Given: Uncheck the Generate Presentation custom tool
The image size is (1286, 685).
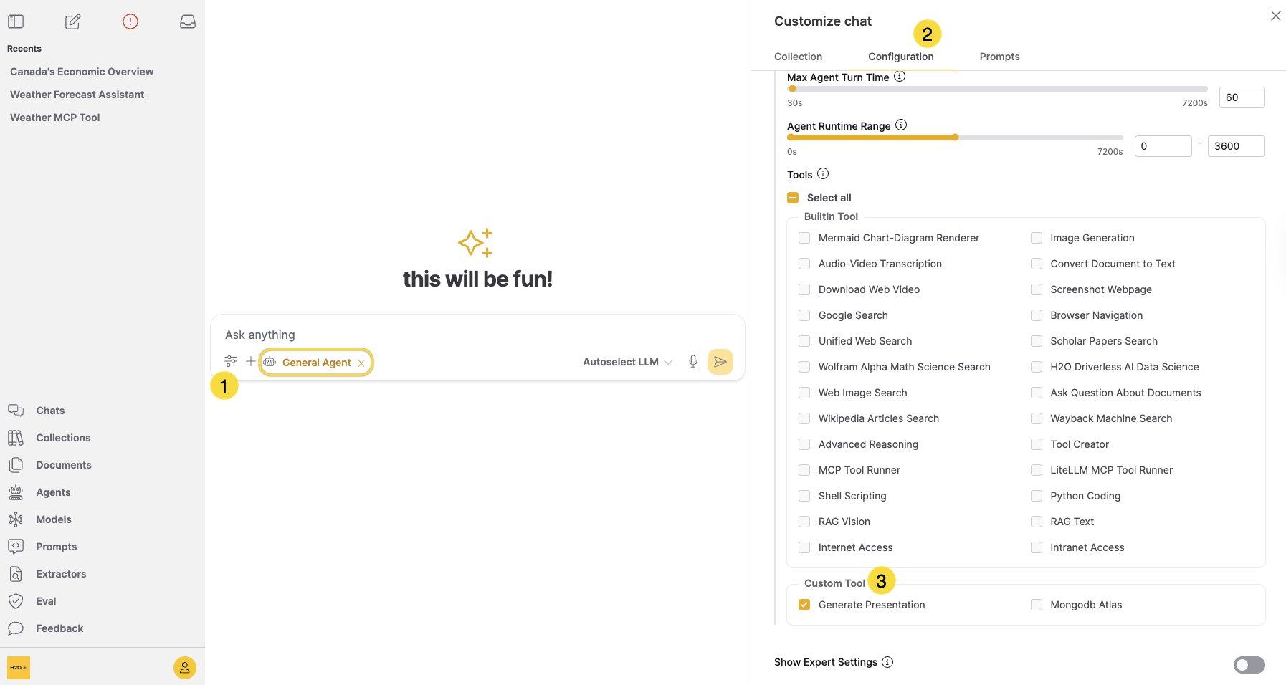Looking at the screenshot, I should click(x=804, y=605).
